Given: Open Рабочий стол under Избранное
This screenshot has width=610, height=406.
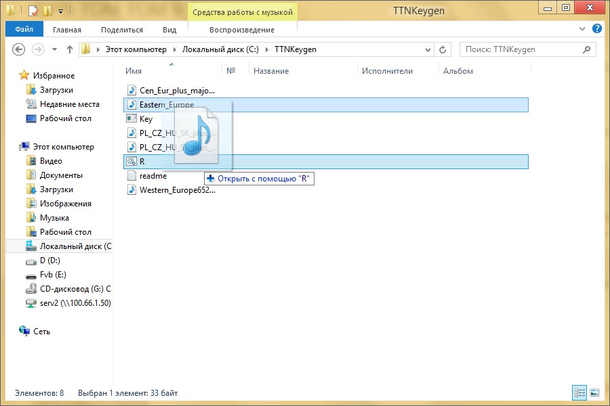Looking at the screenshot, I should [x=65, y=118].
